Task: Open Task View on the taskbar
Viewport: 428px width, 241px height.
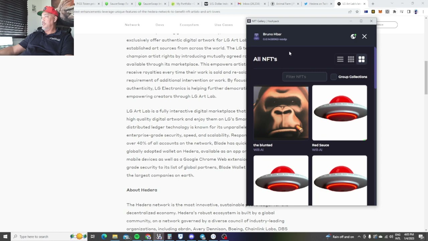Action: point(93,237)
